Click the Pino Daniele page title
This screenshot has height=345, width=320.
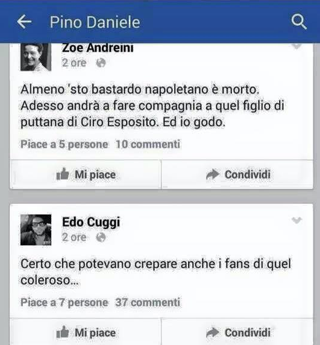point(95,22)
